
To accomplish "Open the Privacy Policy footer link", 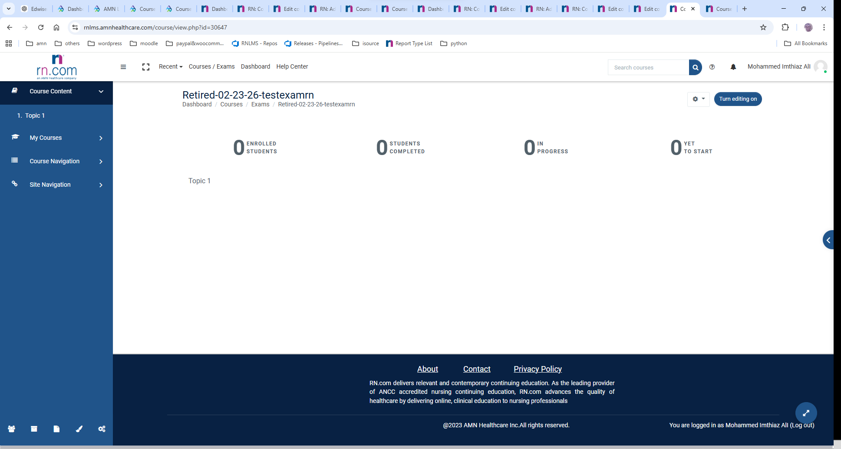I will [x=538, y=369].
